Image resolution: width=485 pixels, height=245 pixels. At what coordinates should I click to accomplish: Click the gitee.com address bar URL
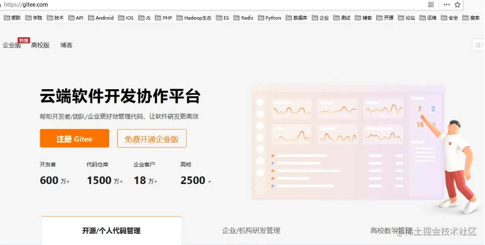pos(26,5)
